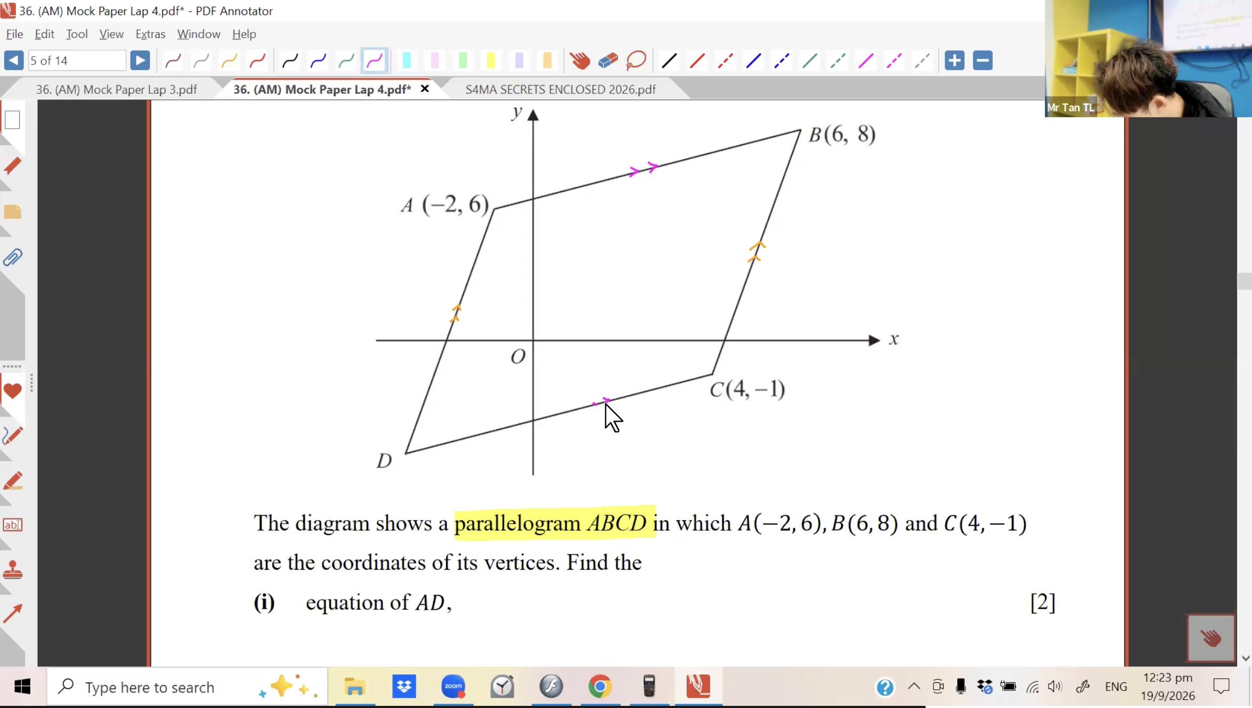The height and width of the screenshot is (708, 1252).
Task: Pick the dashed magenta line tool
Action: tap(894, 61)
